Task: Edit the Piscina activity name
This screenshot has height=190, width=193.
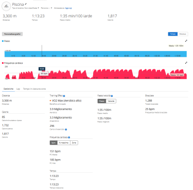Action: [x=26, y=4]
